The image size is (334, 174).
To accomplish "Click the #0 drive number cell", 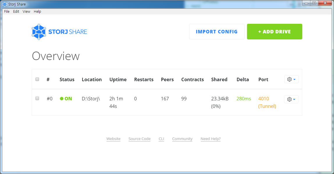I will pyautogui.click(x=50, y=99).
